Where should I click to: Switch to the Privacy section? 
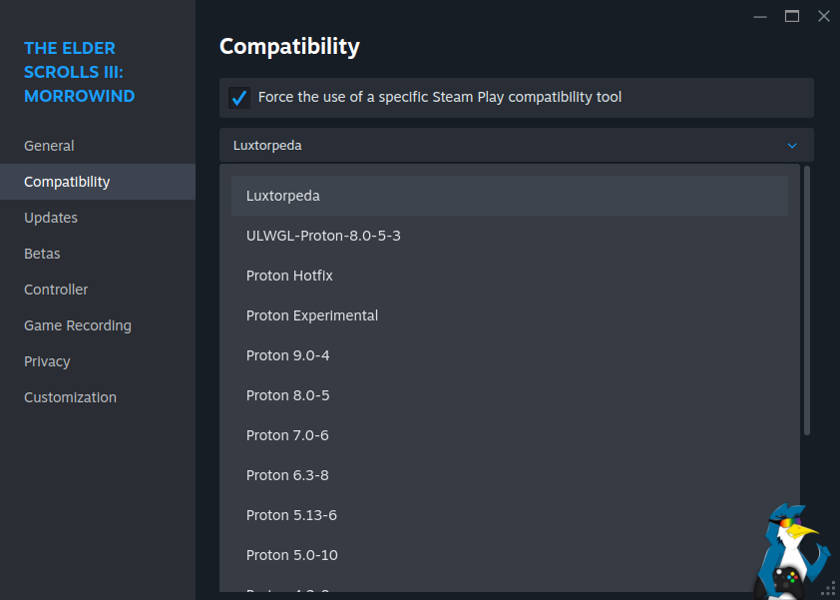click(x=47, y=361)
